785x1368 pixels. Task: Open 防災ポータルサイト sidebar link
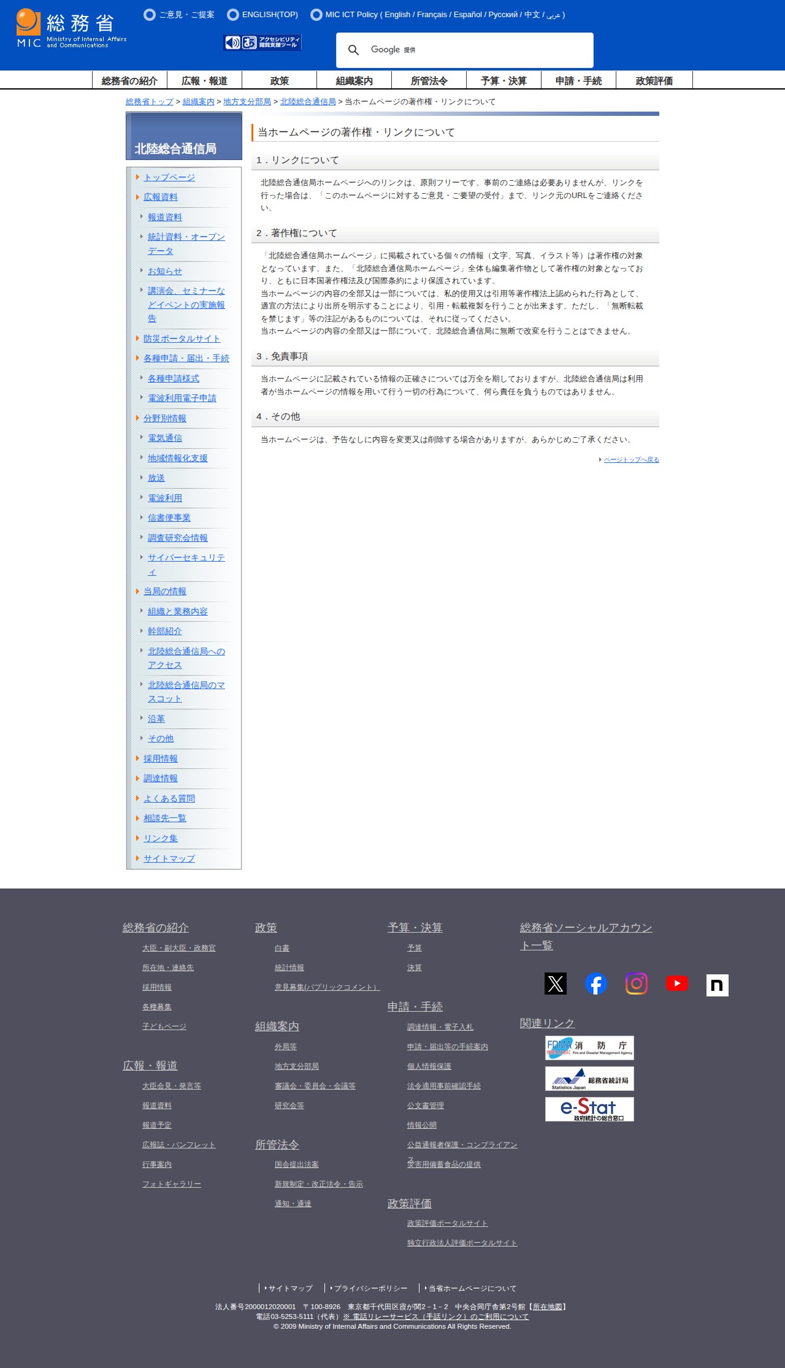[182, 338]
